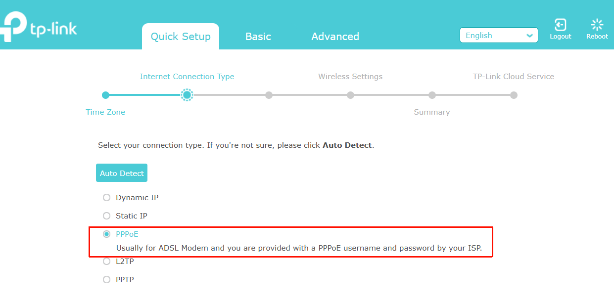The width and height of the screenshot is (614, 304).
Task: Choose the L2TP connection type
Action: [106, 261]
